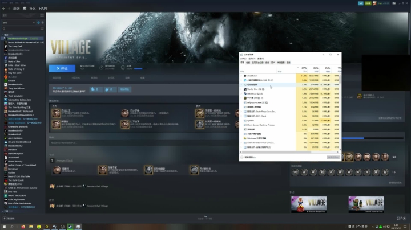Screen dimensions: 411x230
Task: Open Task Manager 文件 menu
Action: click(x=243, y=59)
